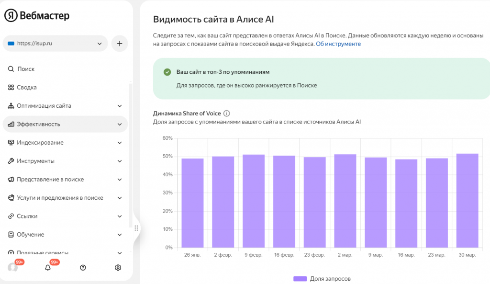Open notifications bell icon
490x284 pixels.
[x=48, y=268]
